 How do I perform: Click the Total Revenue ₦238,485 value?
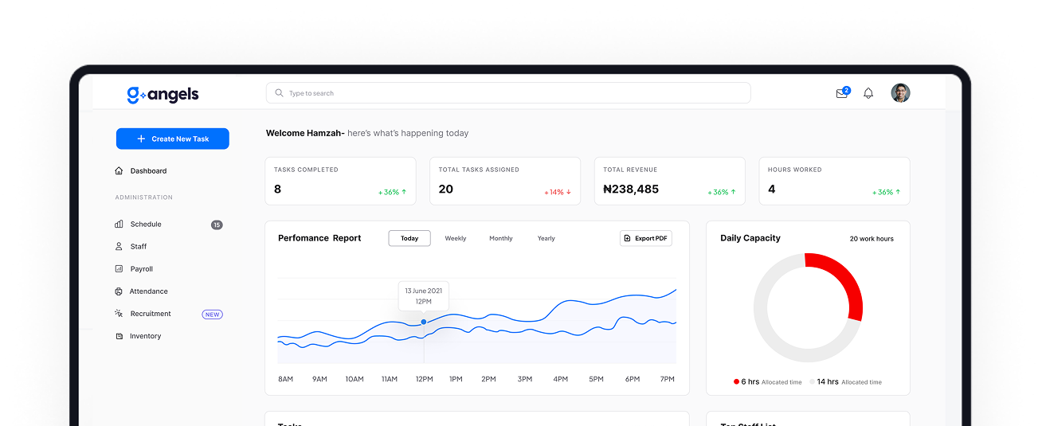[x=631, y=190]
